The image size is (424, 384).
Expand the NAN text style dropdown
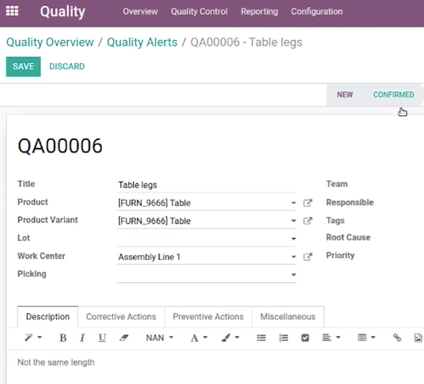[159, 338]
